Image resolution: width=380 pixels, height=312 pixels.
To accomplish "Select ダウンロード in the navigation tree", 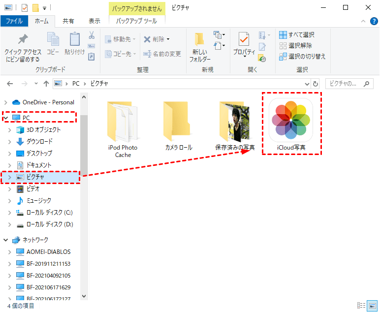I will [x=39, y=142].
